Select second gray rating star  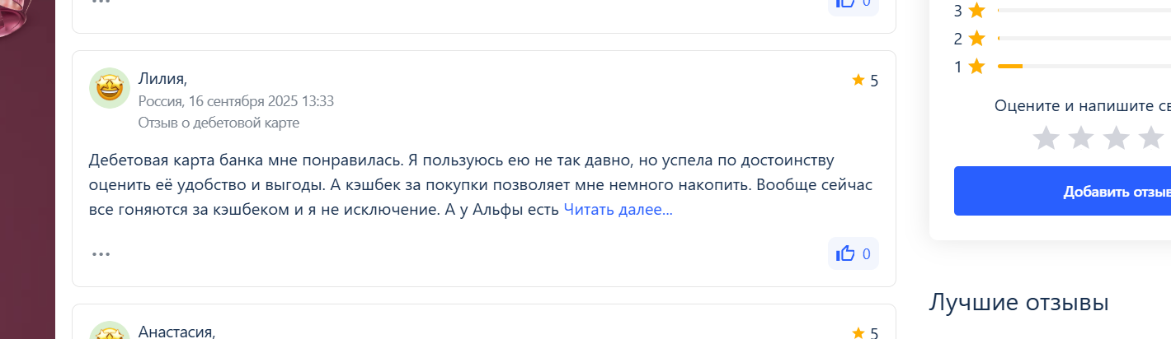(1081, 138)
